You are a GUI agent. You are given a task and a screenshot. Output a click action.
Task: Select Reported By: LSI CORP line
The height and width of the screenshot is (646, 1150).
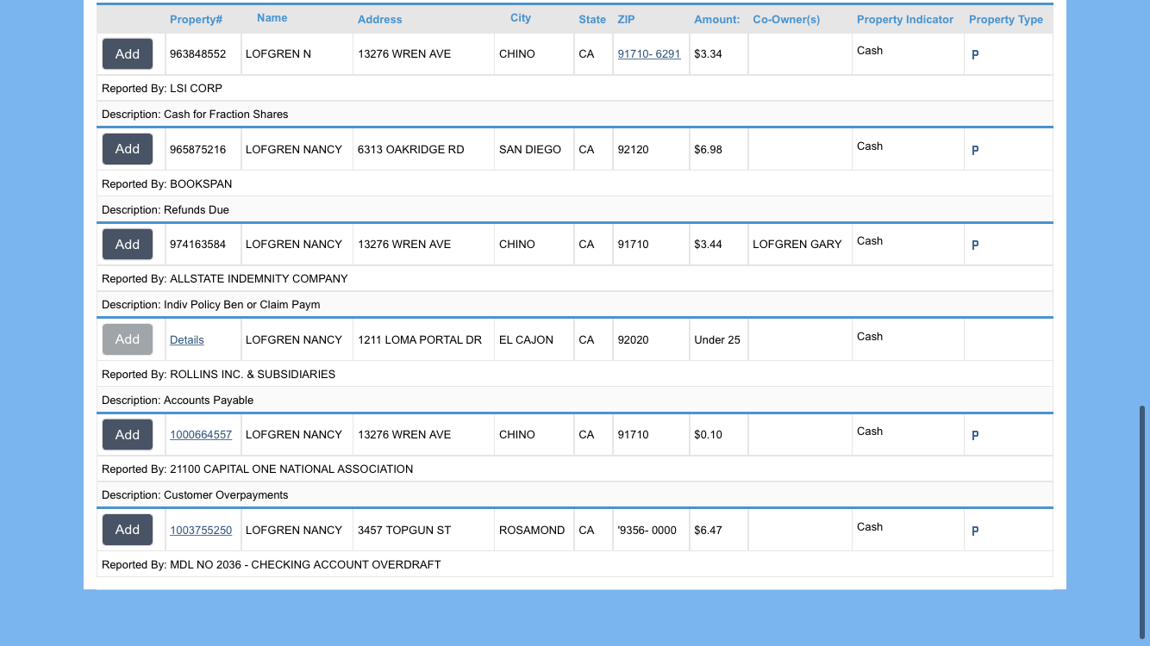click(x=575, y=89)
